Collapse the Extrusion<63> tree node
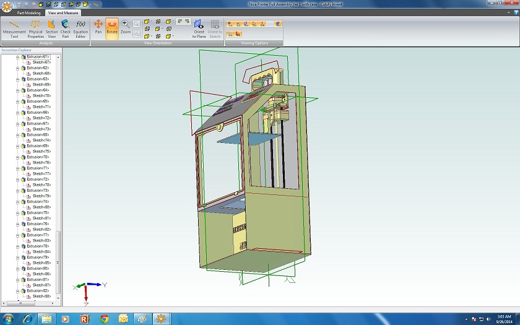 pos(17,79)
